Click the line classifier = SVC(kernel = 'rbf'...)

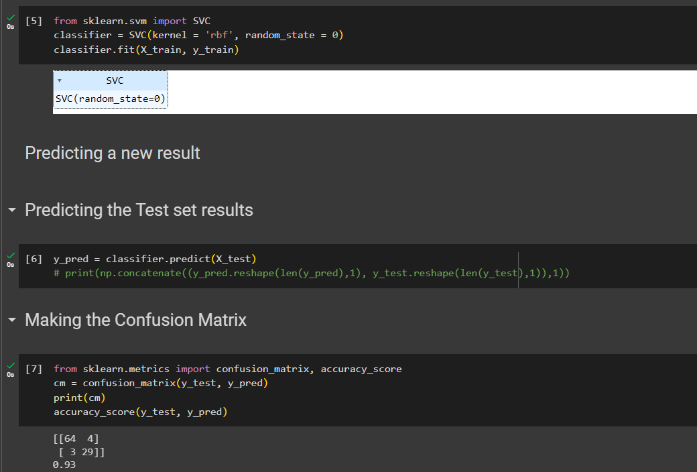[x=198, y=35]
